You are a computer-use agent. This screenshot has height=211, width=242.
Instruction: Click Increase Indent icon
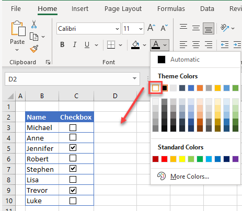(x=237, y=45)
